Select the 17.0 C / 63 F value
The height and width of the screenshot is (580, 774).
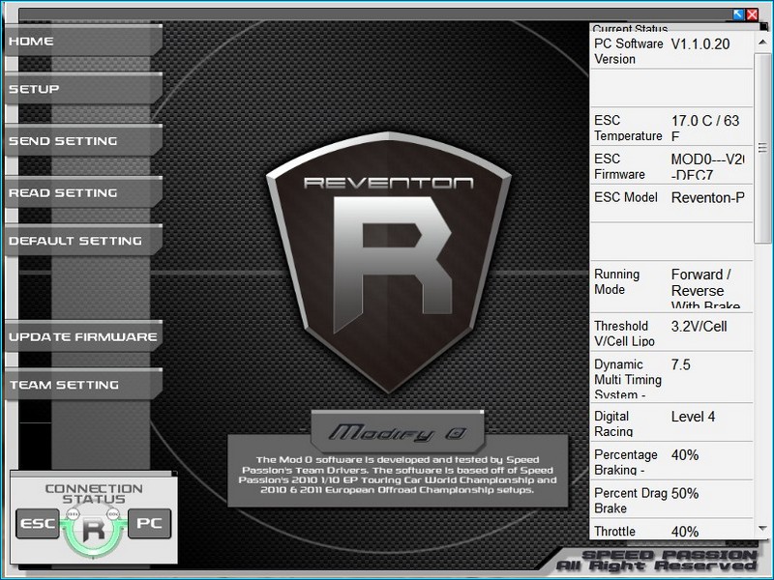point(705,129)
